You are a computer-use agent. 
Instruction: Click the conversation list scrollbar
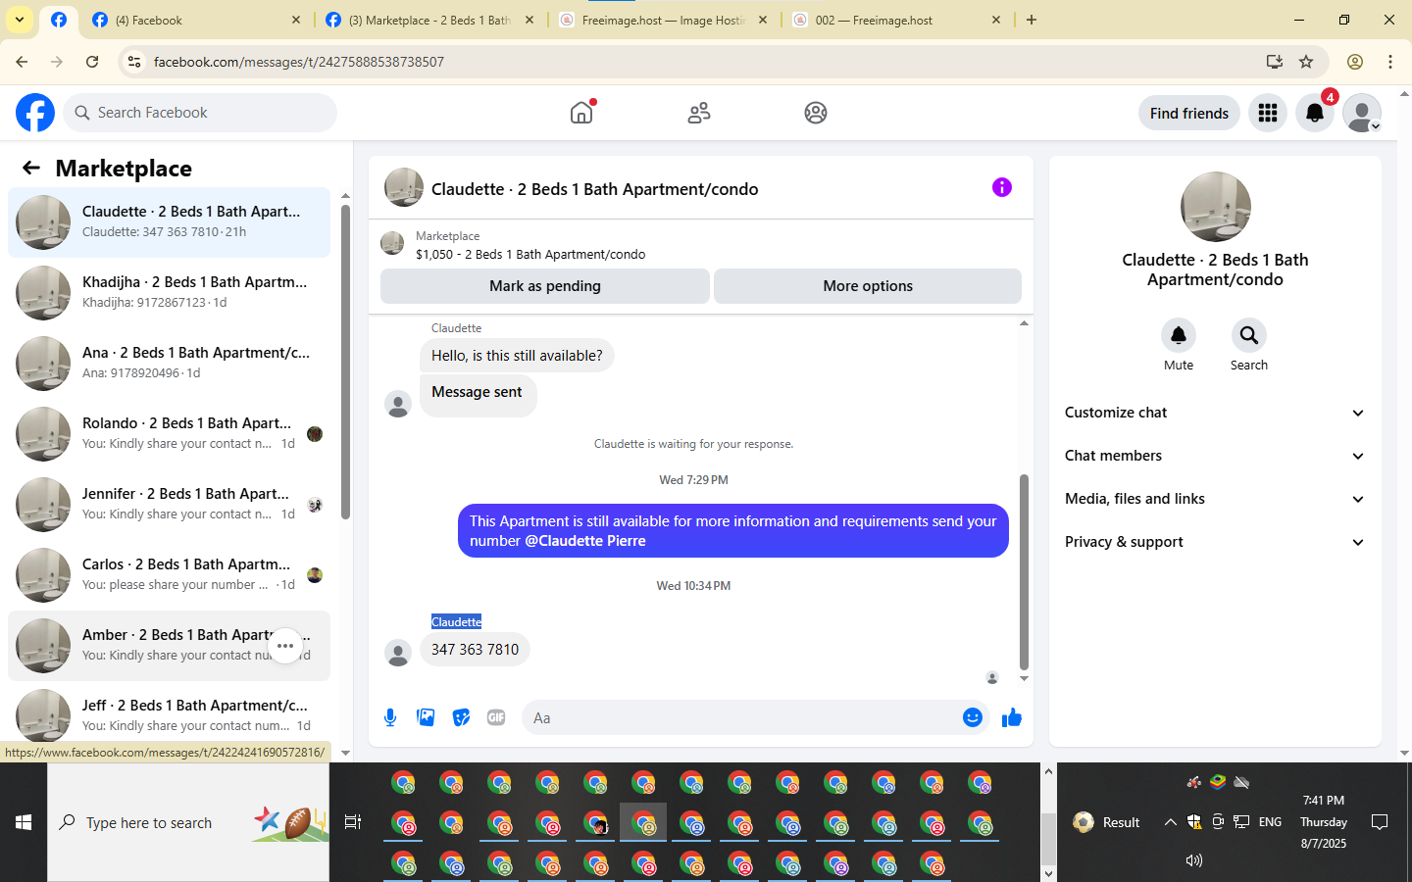coord(345,361)
